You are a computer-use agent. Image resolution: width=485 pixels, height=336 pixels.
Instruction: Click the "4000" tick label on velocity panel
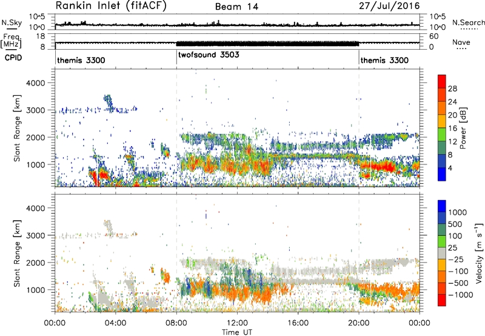click(35, 208)
